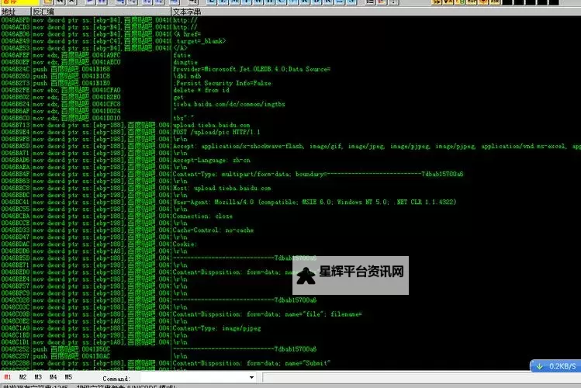Focus the Command input box
The image size is (581, 388).
click(x=194, y=378)
